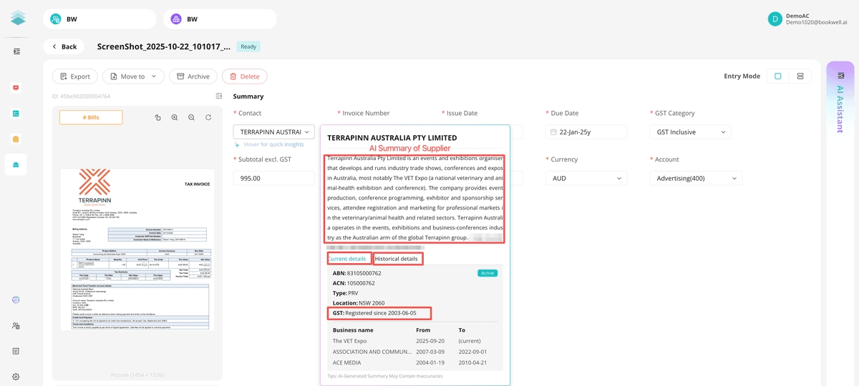Open the globe icon in the sidebar

16,300
